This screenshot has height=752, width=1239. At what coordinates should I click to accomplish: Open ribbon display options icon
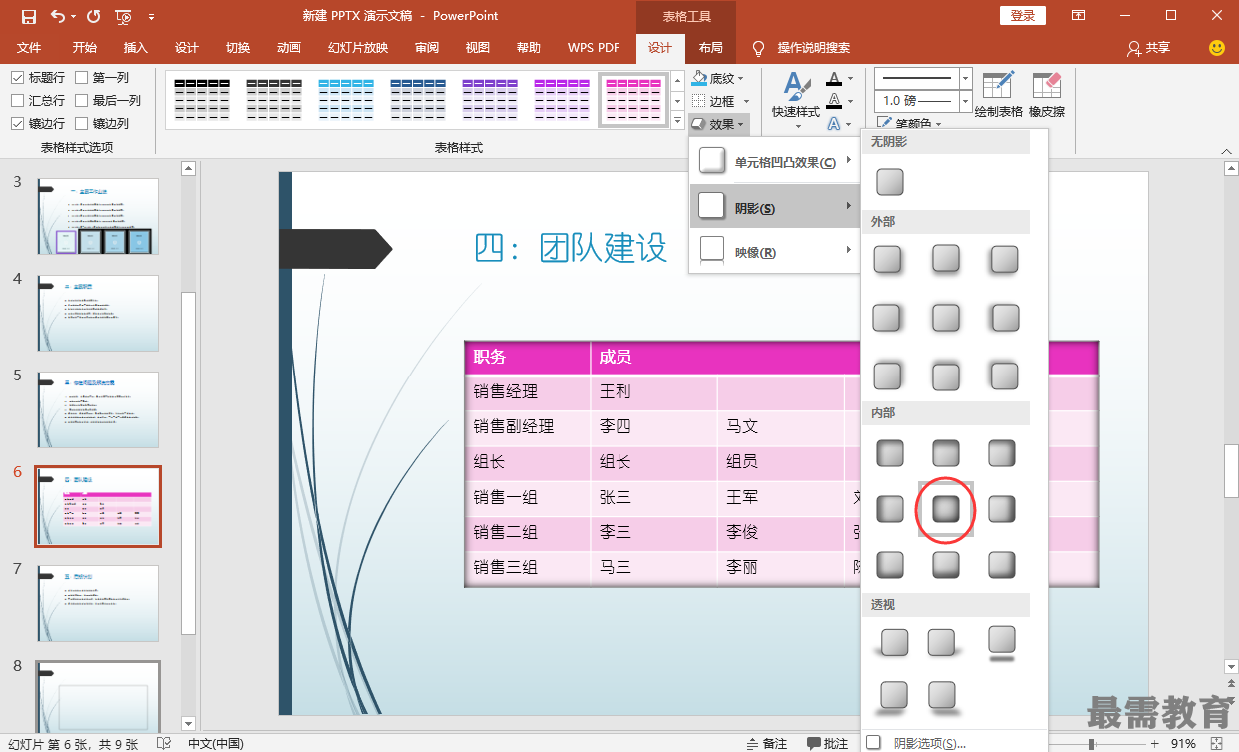[1078, 16]
